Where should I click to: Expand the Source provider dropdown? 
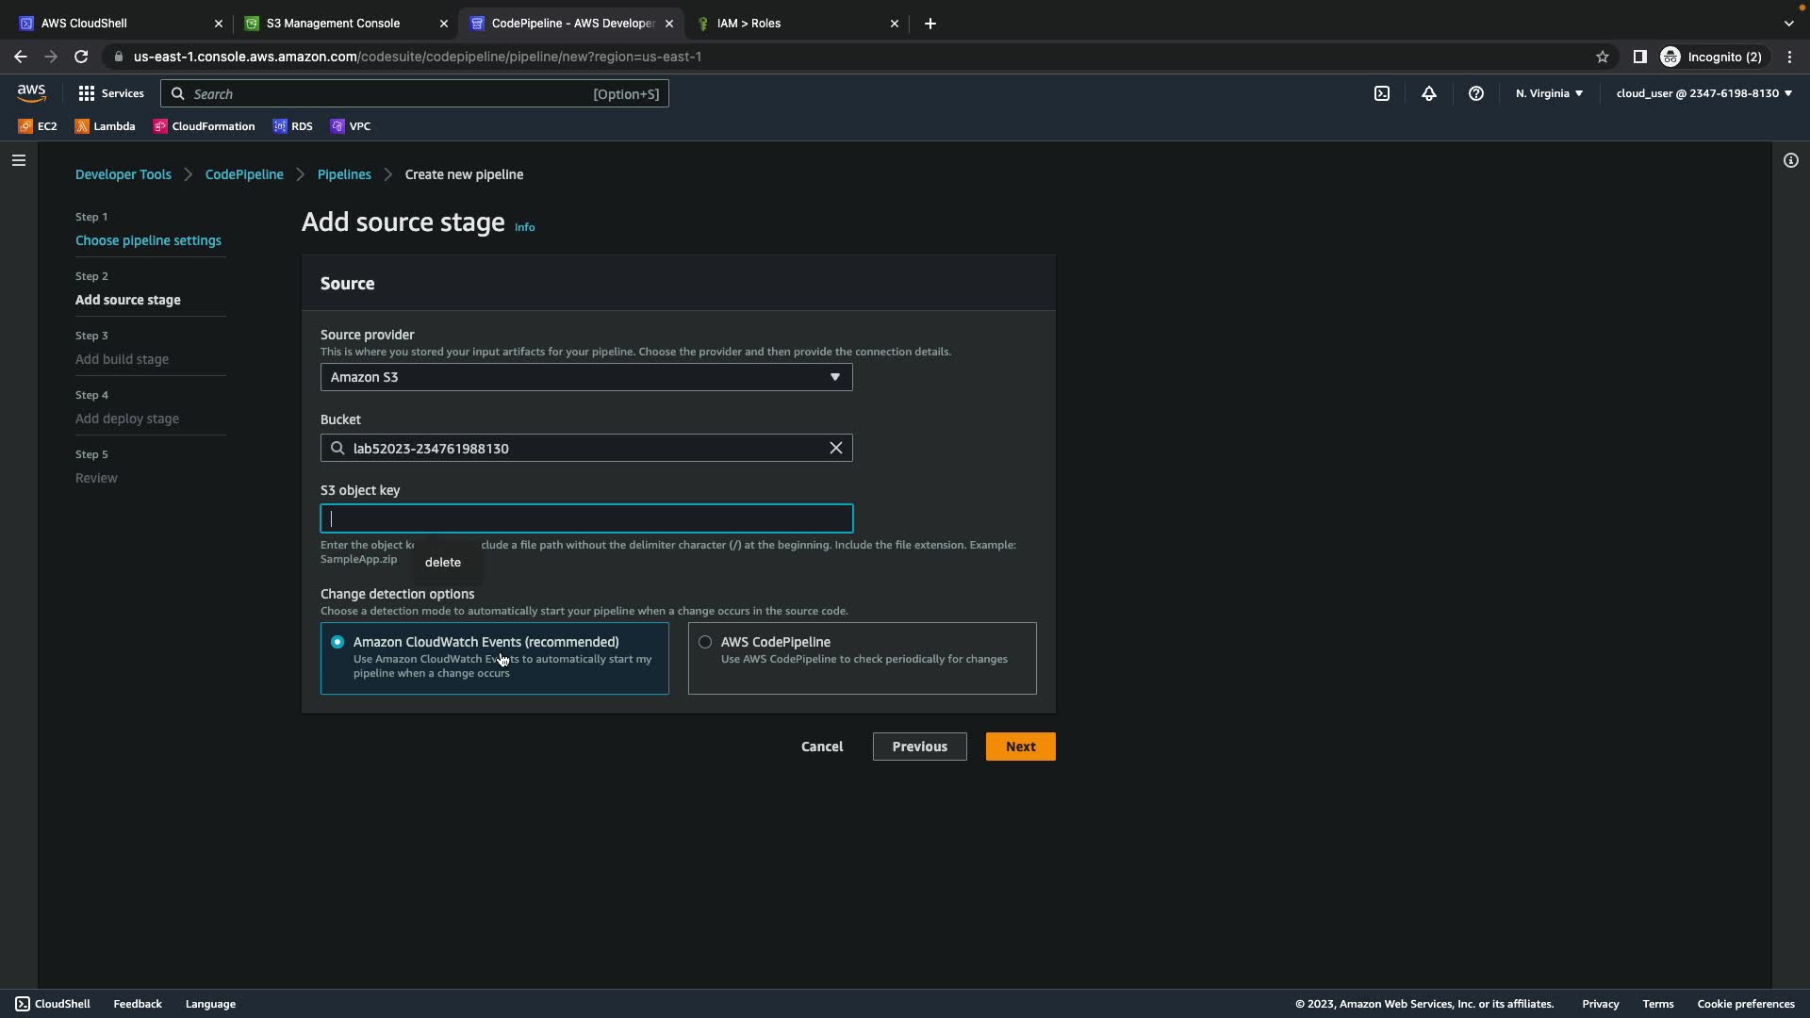tap(585, 377)
